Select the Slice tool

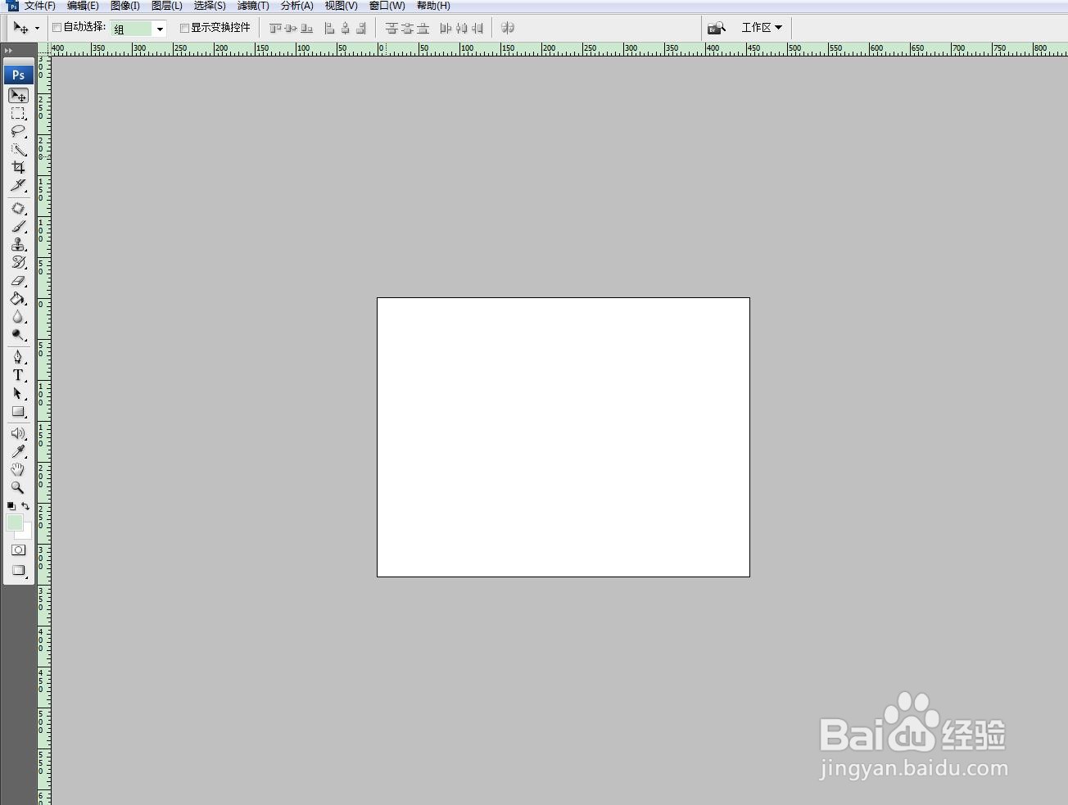tap(18, 185)
